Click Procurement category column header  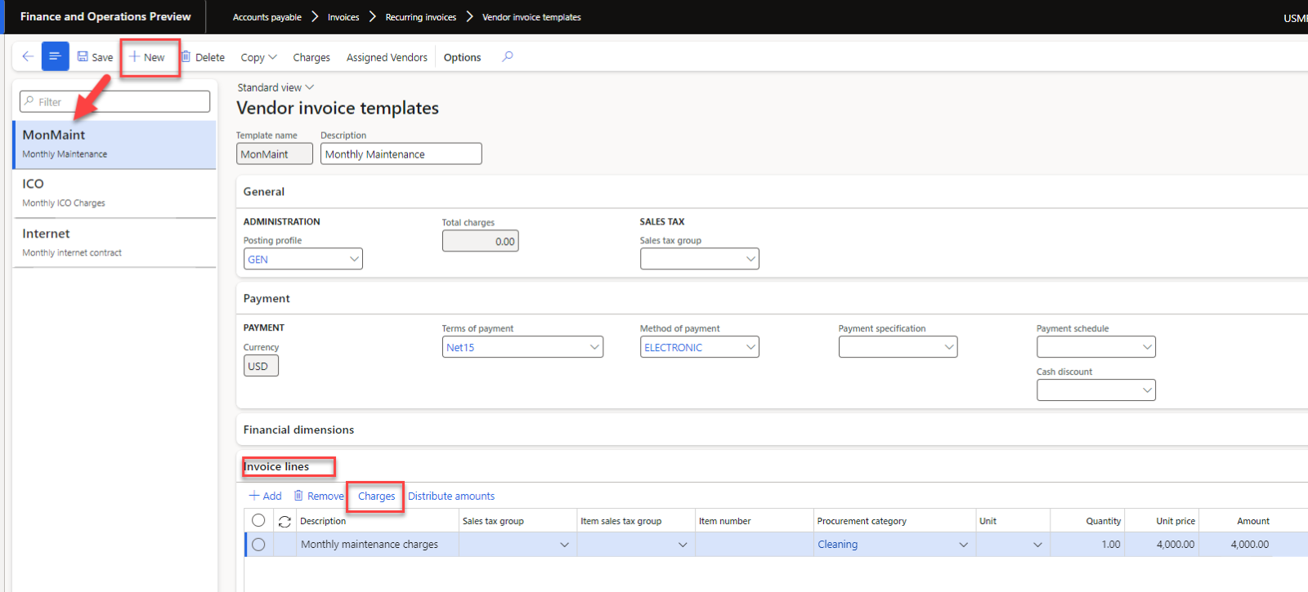[862, 521]
